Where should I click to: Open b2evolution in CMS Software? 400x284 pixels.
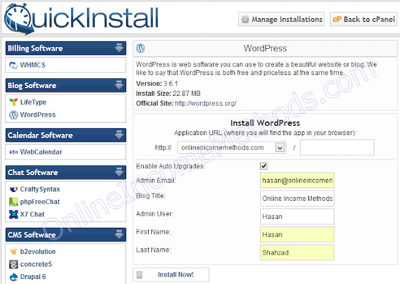[x=37, y=251]
